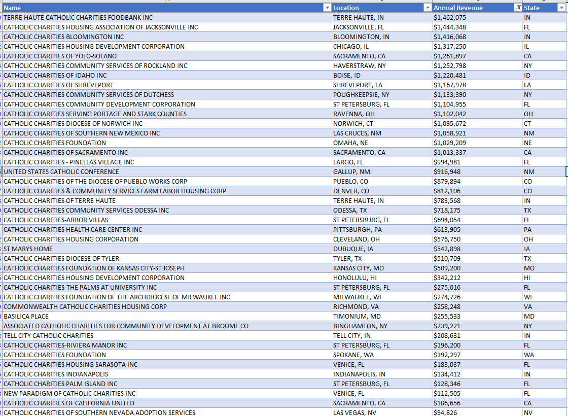Open the Location column filter dropdown
568x416 pixels.
[428, 8]
